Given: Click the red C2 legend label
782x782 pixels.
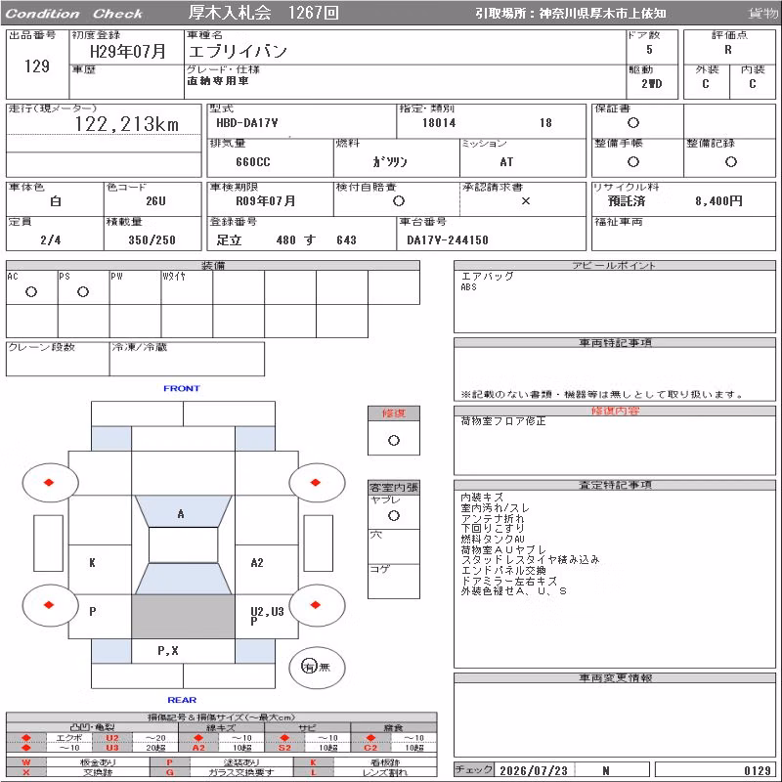Looking at the screenshot, I should [370, 748].
